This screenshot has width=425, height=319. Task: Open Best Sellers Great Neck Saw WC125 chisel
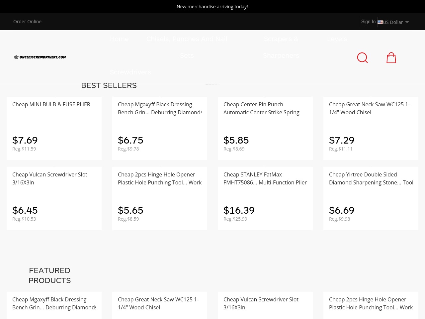coord(370,108)
